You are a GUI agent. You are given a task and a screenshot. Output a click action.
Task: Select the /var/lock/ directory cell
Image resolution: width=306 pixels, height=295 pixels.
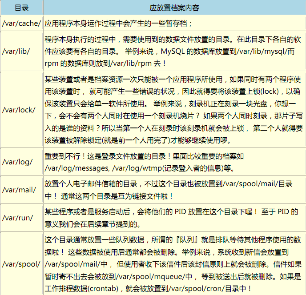[22, 110]
